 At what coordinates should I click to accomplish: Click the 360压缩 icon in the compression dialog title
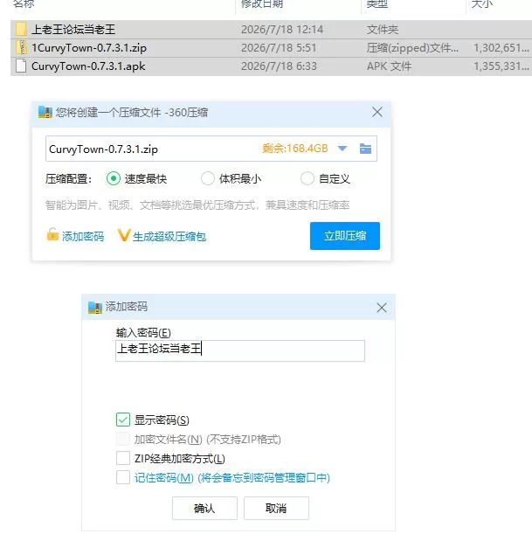click(x=45, y=112)
